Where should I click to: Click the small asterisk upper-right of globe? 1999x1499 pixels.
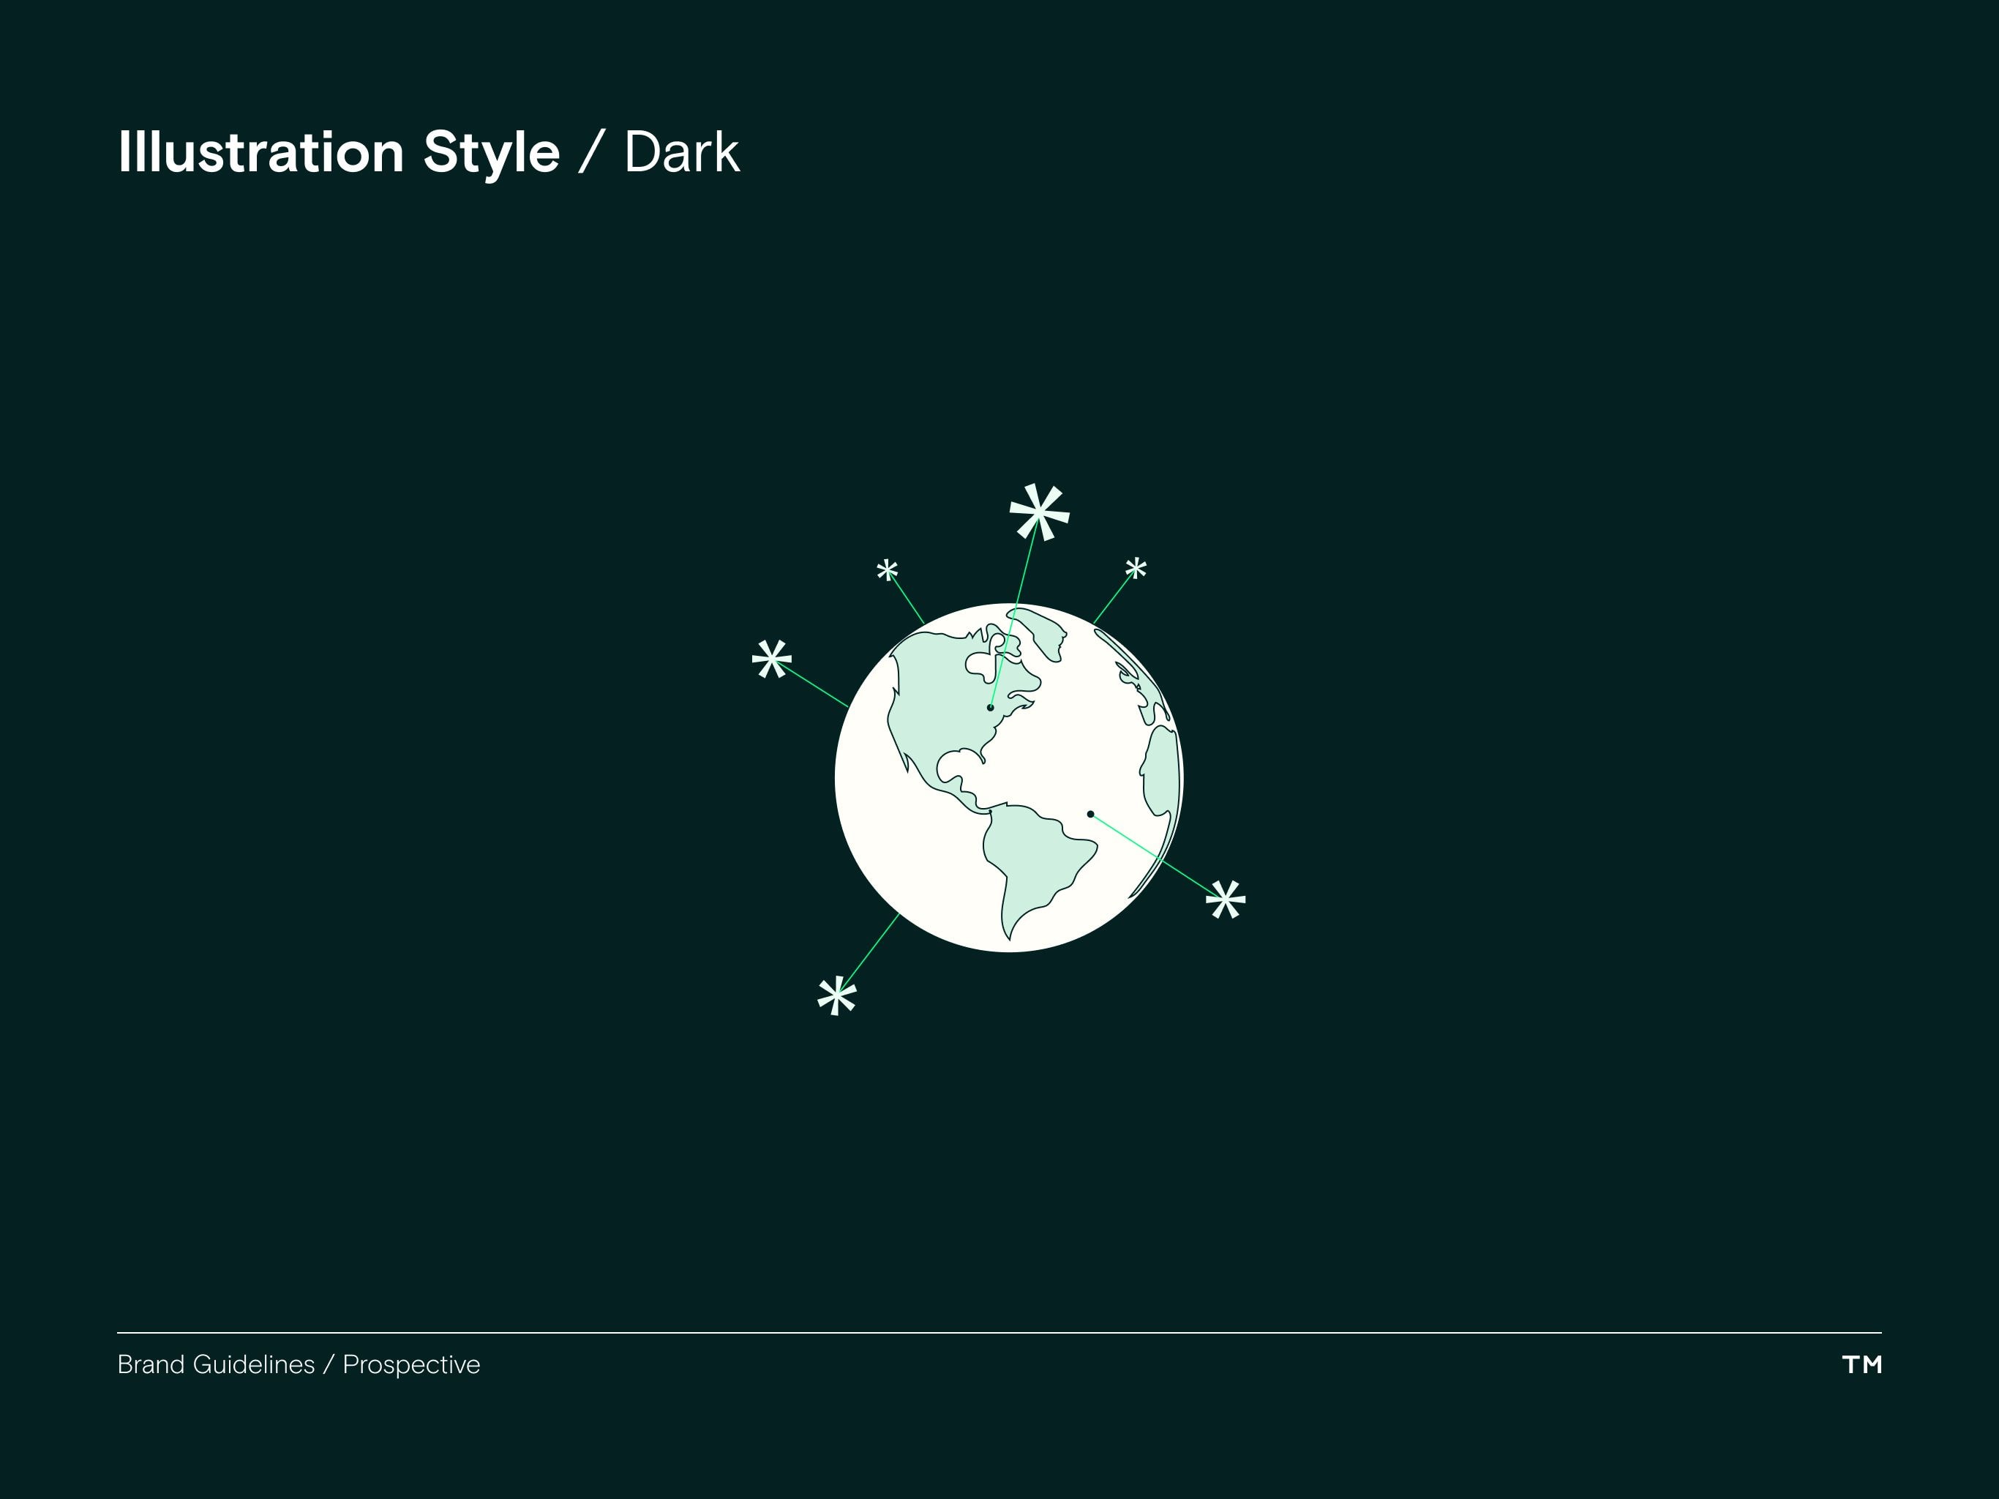1136,569
